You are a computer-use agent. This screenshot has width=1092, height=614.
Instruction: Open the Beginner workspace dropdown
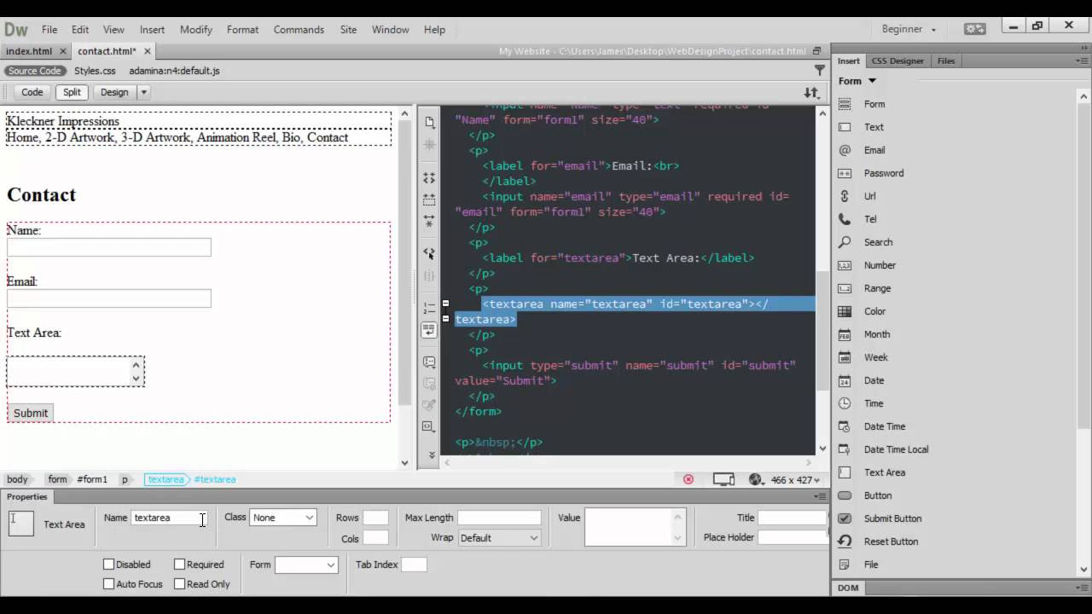[x=909, y=29]
